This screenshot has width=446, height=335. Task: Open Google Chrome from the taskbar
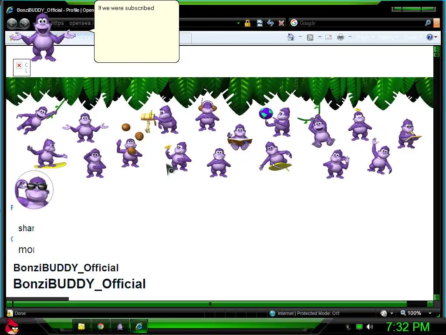click(x=101, y=326)
